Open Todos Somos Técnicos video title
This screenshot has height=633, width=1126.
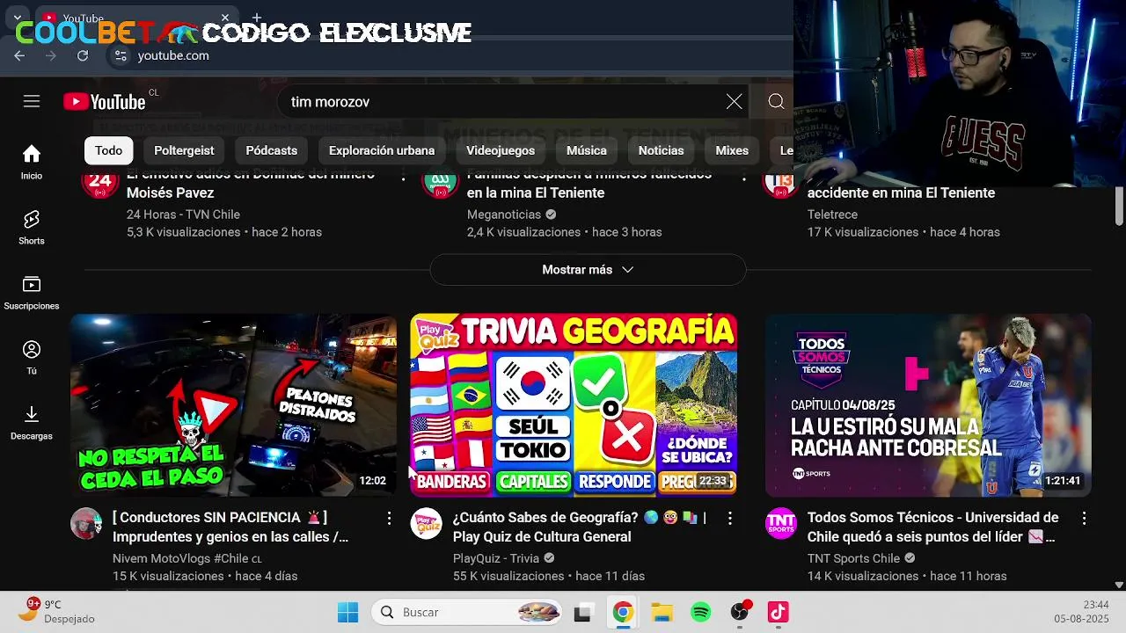click(933, 527)
